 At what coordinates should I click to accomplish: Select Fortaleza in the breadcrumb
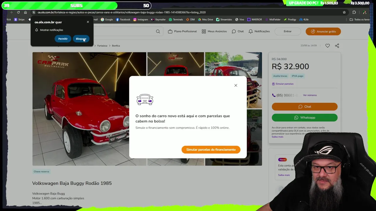[102, 46]
